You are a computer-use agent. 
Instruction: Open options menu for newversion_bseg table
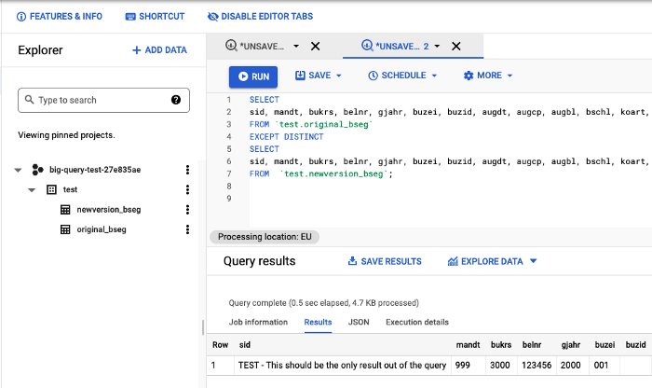point(187,210)
